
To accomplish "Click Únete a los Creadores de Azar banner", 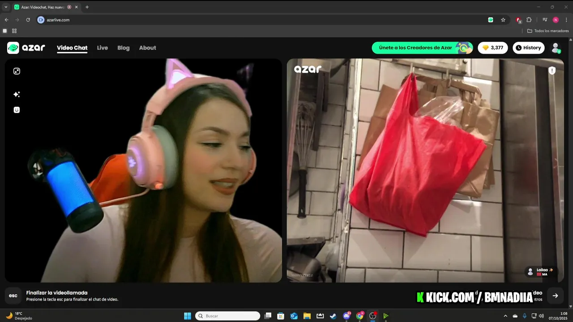I will point(422,48).
